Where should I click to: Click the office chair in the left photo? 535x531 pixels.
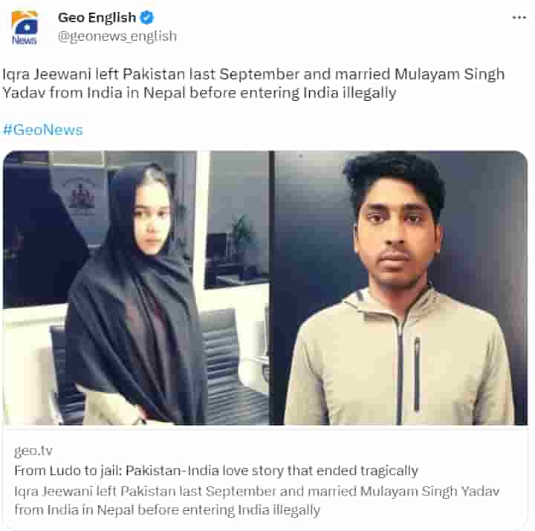pyautogui.click(x=234, y=365)
